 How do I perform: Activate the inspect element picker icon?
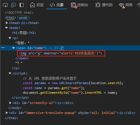tap(5, 5)
